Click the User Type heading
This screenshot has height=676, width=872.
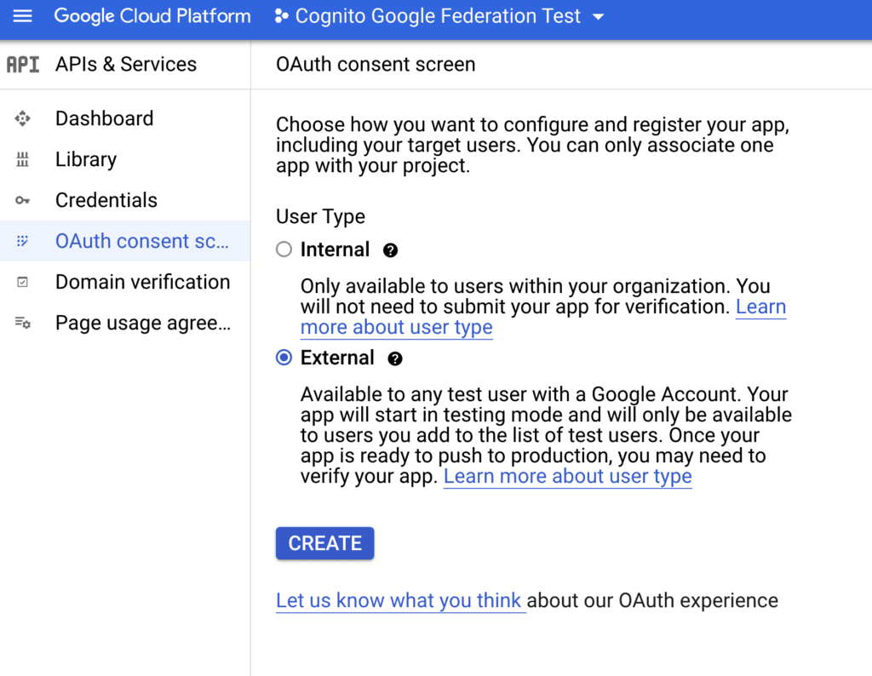[320, 216]
